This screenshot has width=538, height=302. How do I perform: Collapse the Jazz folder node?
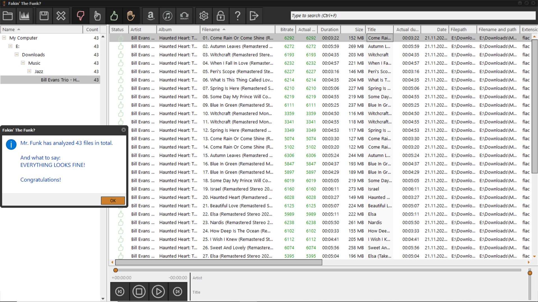pyautogui.click(x=29, y=71)
